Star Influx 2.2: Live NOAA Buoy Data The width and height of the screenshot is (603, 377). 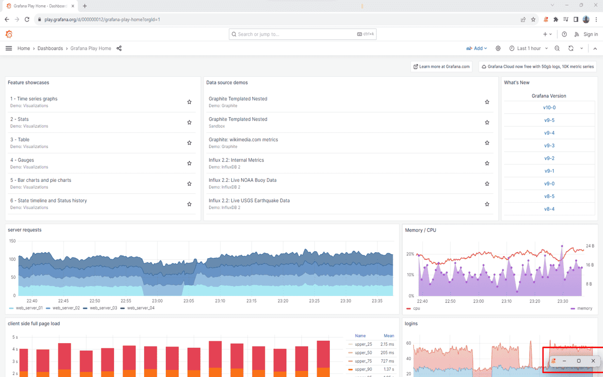(487, 183)
